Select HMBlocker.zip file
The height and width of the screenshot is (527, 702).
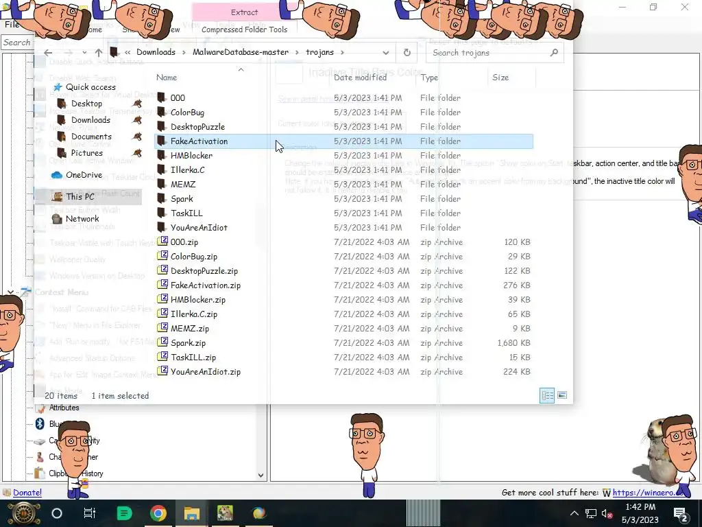(x=198, y=299)
